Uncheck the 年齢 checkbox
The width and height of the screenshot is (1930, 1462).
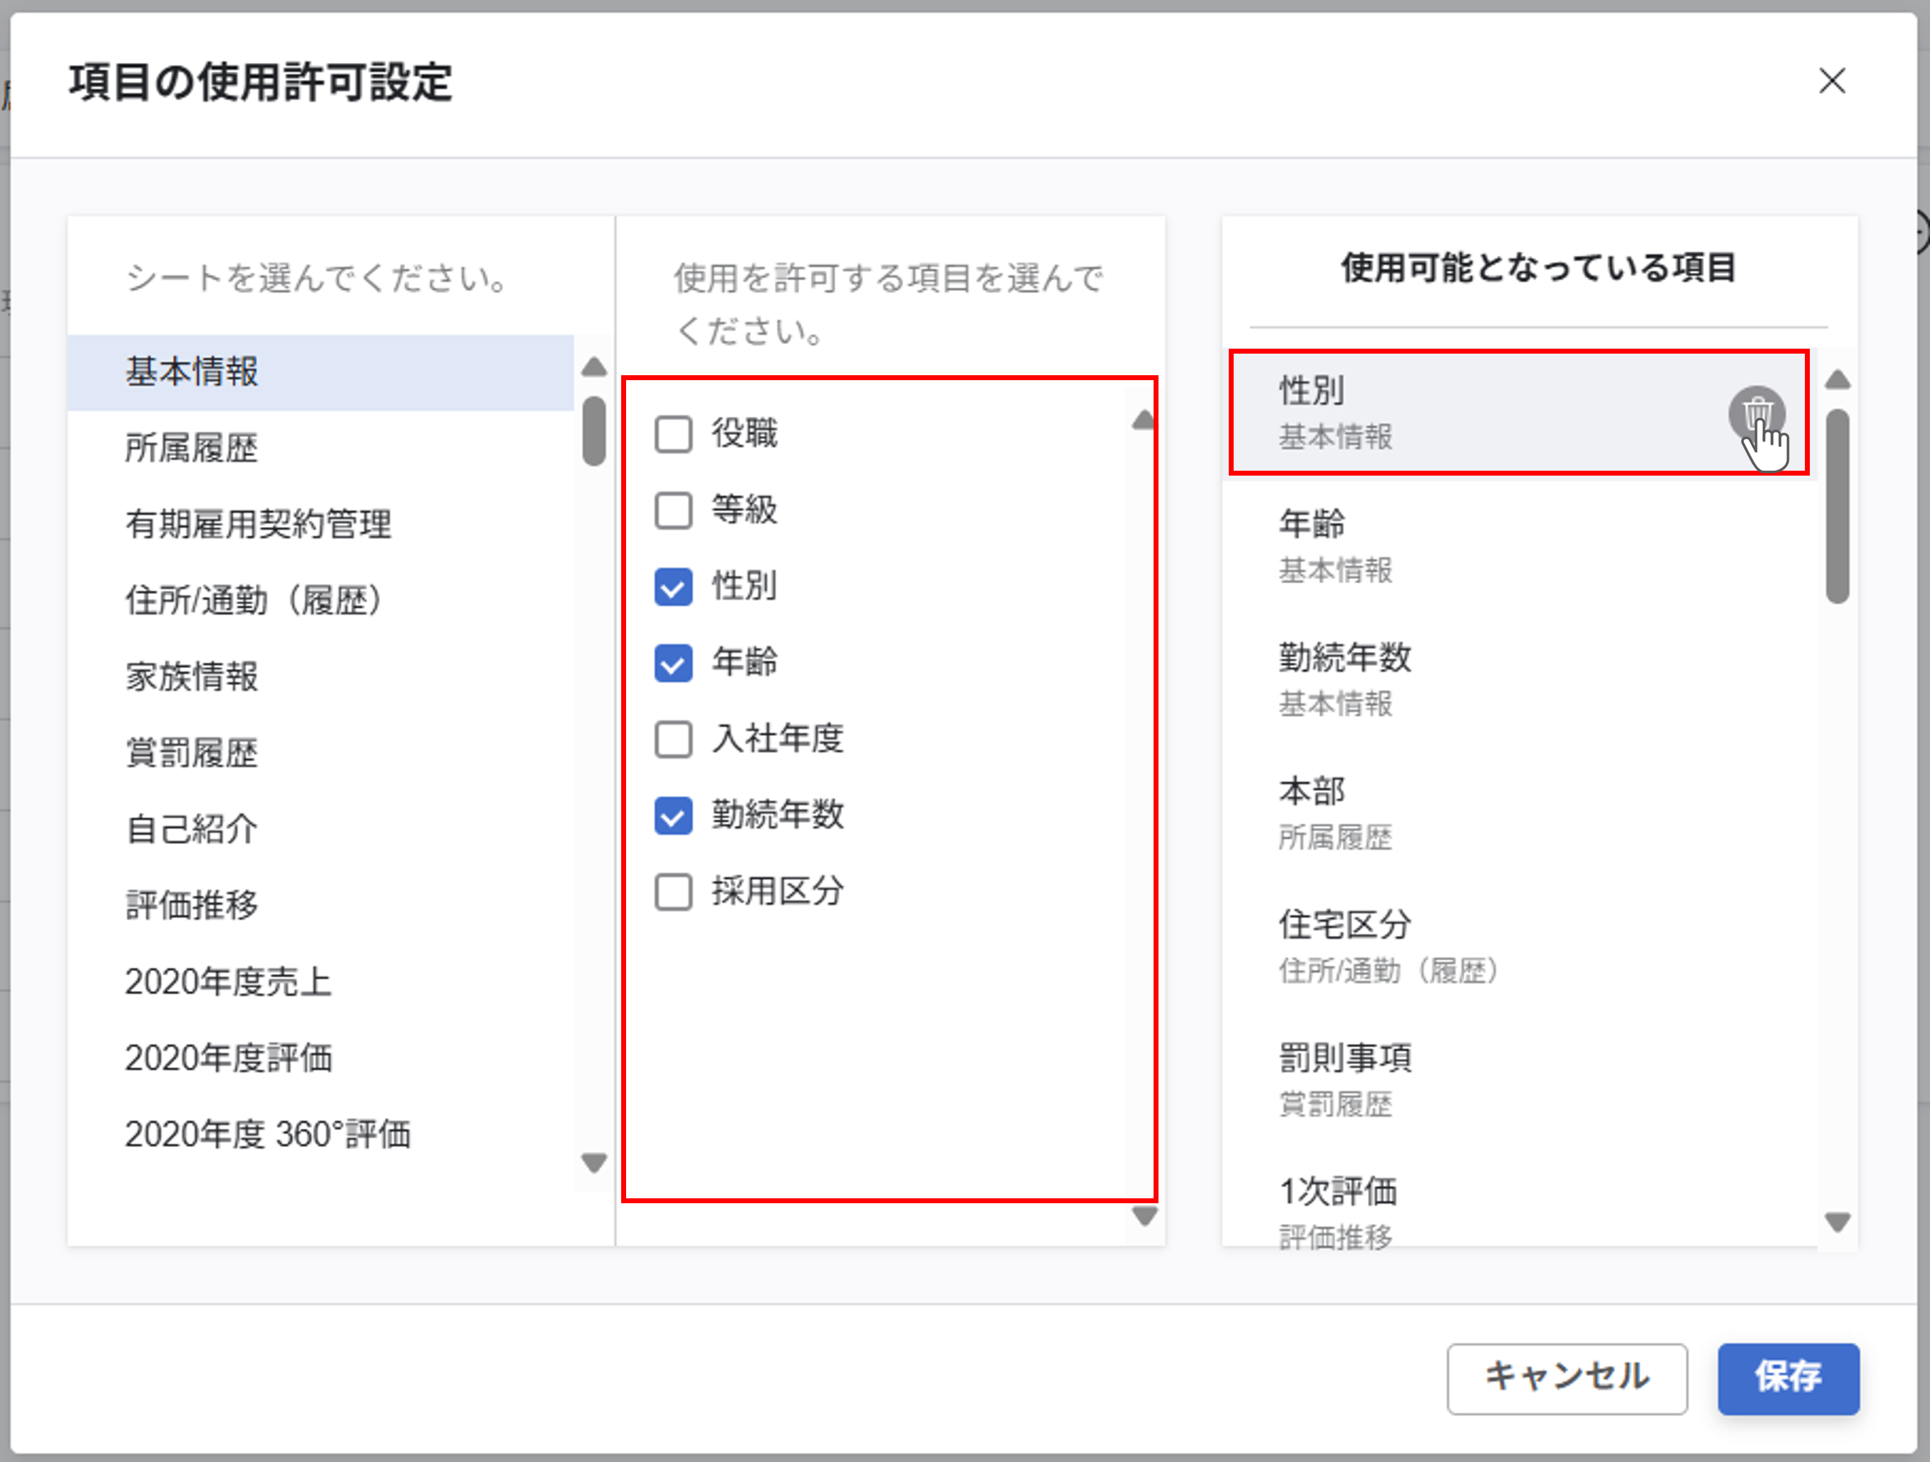[674, 663]
